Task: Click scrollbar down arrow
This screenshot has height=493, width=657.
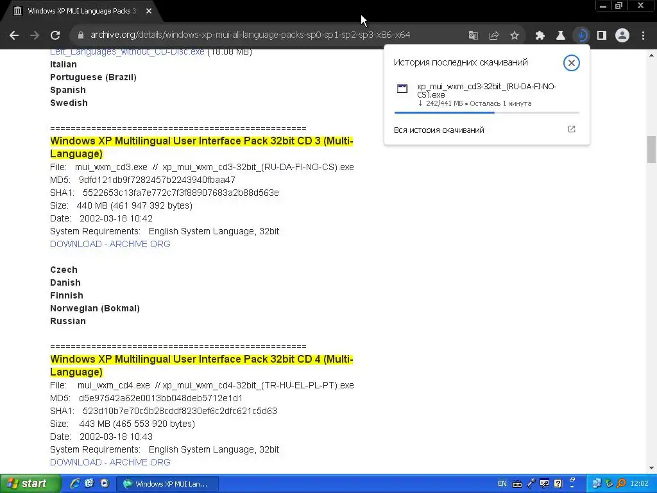Action: click(652, 468)
